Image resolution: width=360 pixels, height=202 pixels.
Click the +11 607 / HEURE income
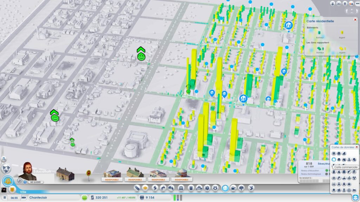pyautogui.click(x=126, y=198)
